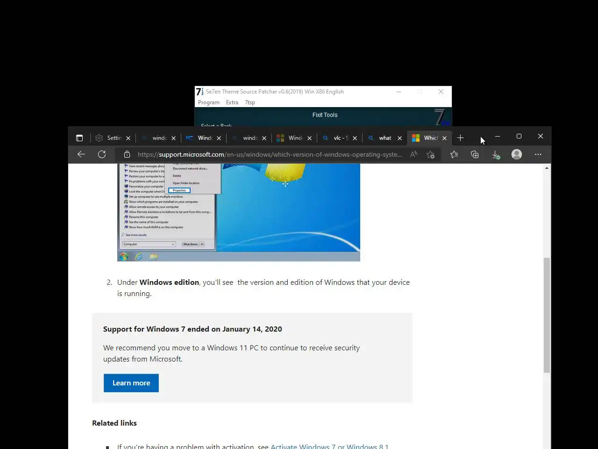598x449 pixels.
Task: Show Downloads icon in Edge toolbar
Action: click(x=496, y=154)
